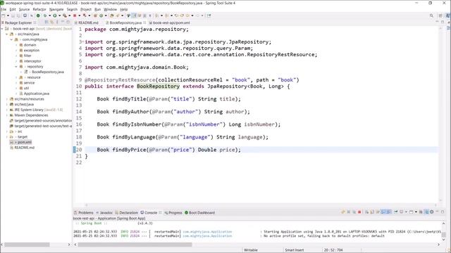Click the Collapse All icon in Package Explorer
Screen dimensions: 451x253
[47, 22]
